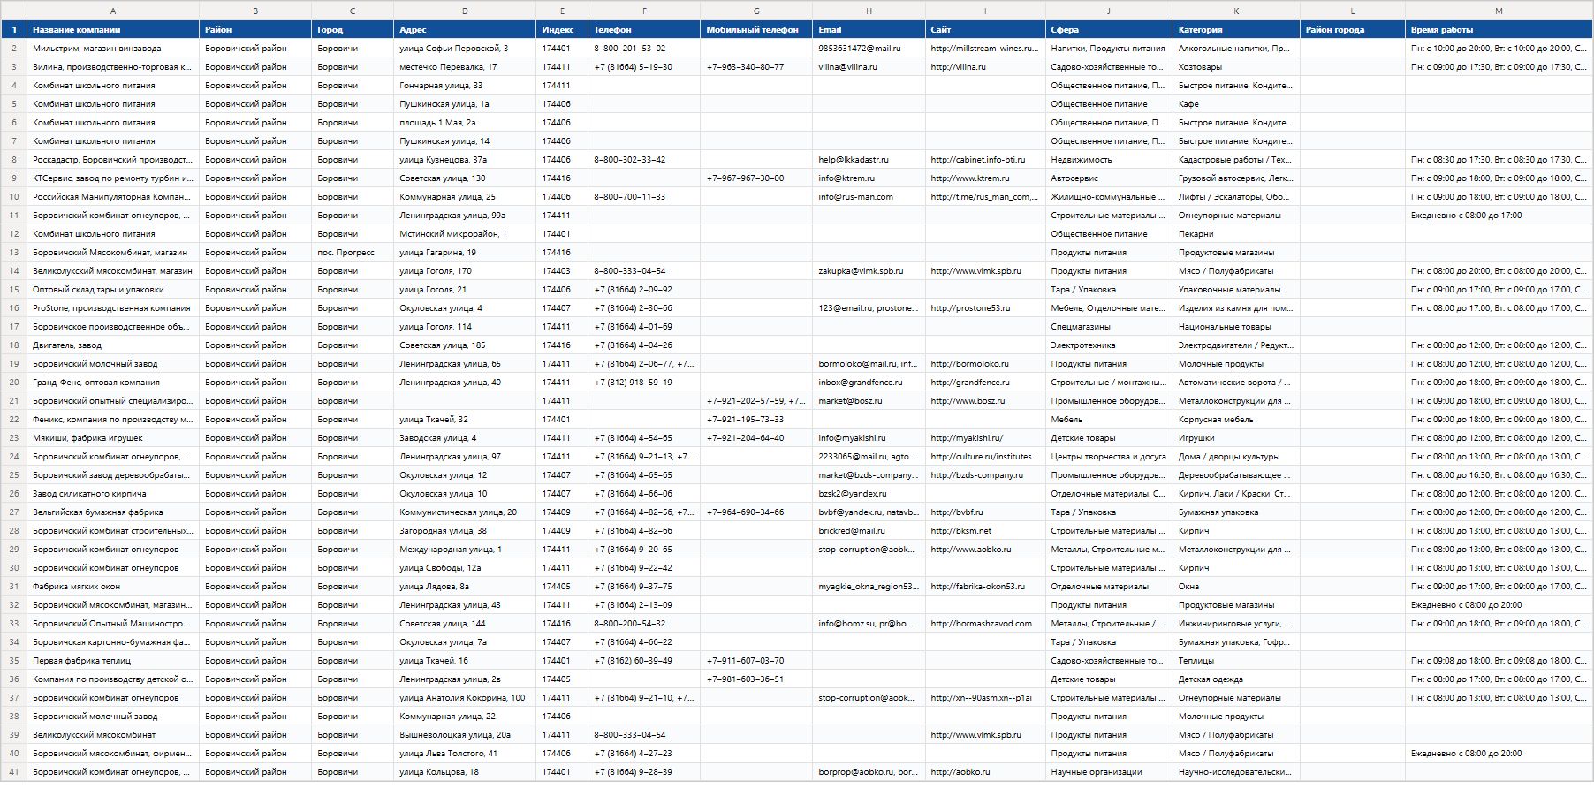Select the postal index "174403"
Viewport: 1594px width, 797px height.
click(562, 271)
